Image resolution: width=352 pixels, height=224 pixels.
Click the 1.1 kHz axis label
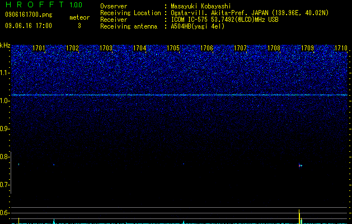coord(5,73)
